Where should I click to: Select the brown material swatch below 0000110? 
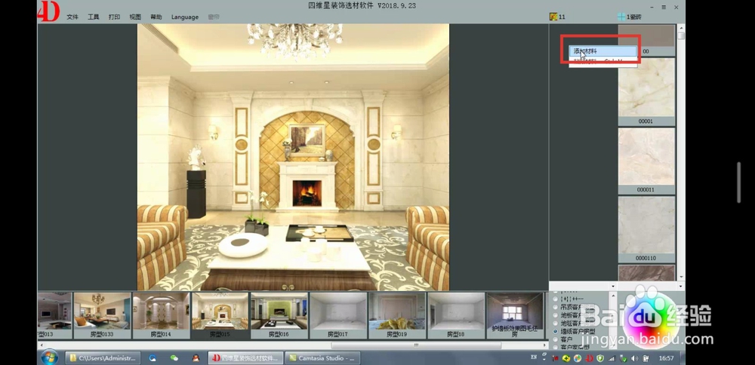(646, 273)
